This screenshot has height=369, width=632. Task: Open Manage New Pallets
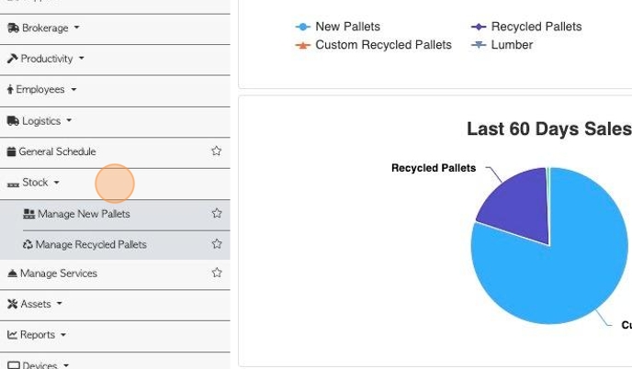click(x=84, y=214)
